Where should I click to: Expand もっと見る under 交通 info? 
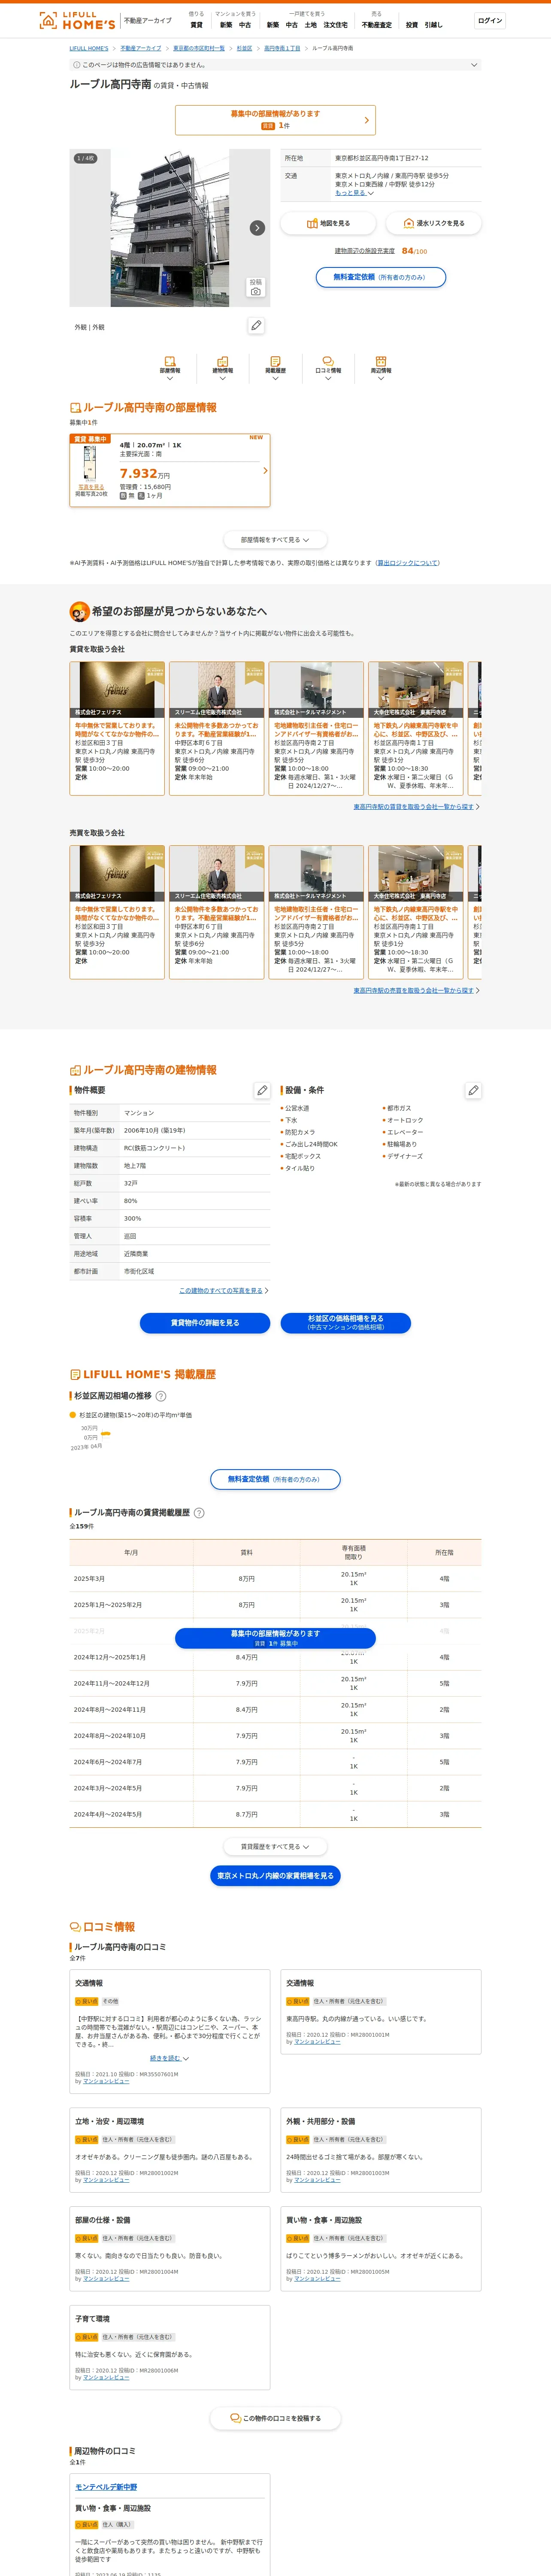click(354, 193)
